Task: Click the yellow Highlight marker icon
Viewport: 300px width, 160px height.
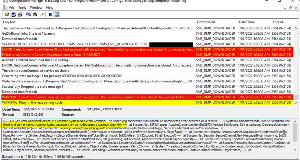Action: tap(41, 15)
